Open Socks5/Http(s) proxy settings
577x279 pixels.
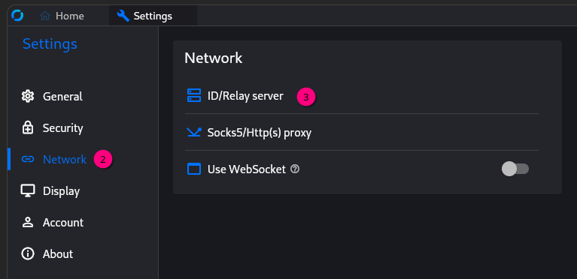362,133
